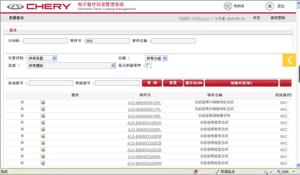Switch language via 中文

[x=256, y=18]
